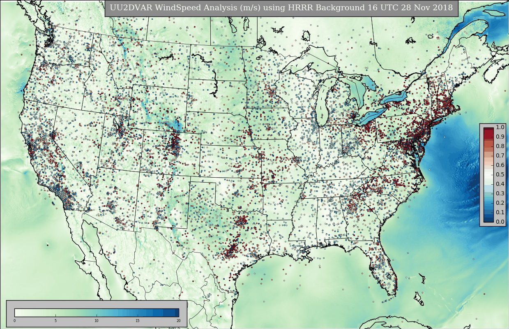Click the "0.4" tick label on vertical colorbar
This screenshot has height=329, width=509.
coord(500,184)
